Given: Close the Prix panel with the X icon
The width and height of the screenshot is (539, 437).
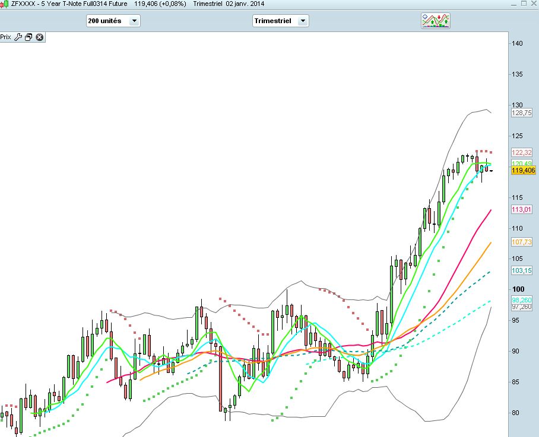Looking at the screenshot, I should click(40, 37).
